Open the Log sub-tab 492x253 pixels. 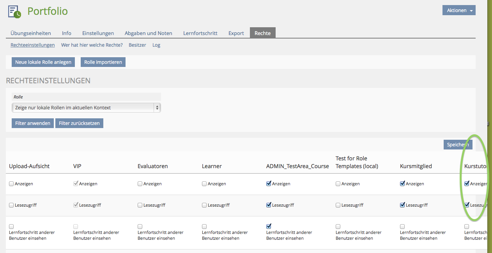click(x=156, y=45)
